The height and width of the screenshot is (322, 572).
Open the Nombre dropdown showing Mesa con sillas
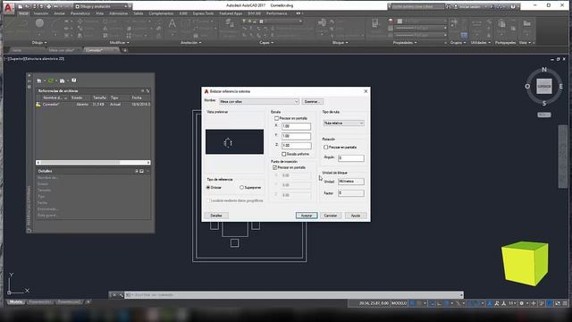[259, 101]
